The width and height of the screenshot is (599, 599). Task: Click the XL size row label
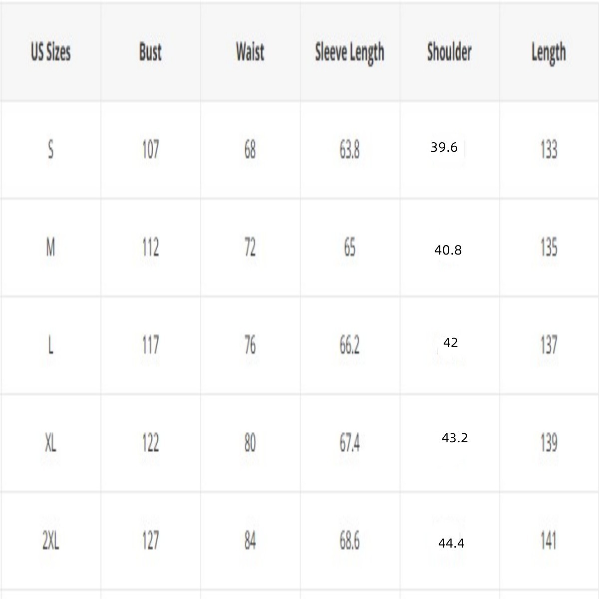[50, 443]
